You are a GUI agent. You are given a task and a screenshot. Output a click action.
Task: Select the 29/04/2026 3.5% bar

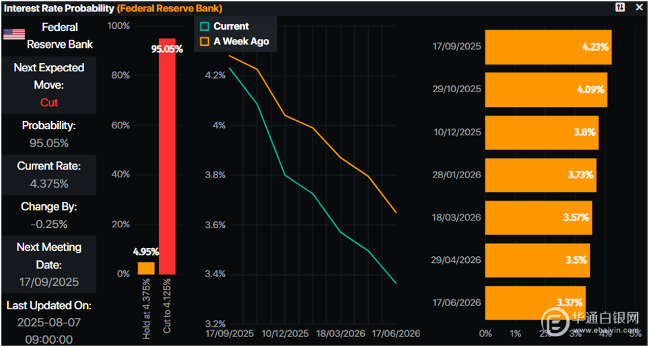[537, 260]
